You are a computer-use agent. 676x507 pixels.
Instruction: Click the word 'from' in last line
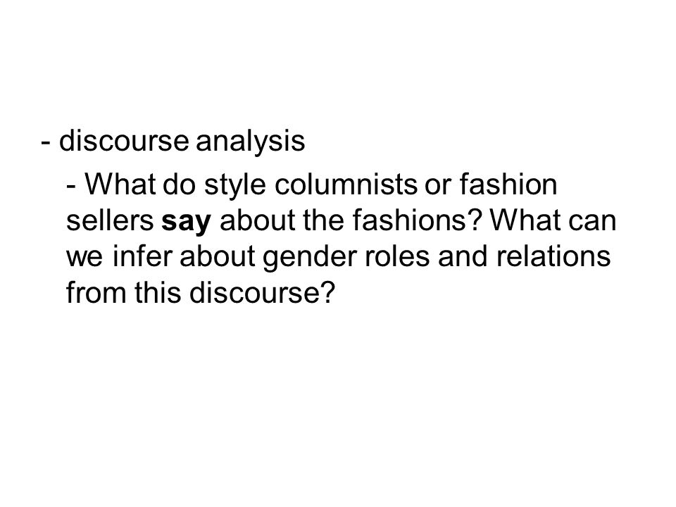coord(96,292)
